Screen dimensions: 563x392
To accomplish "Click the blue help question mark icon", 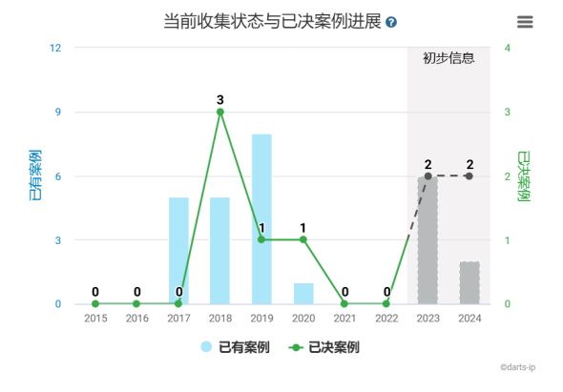I will click(391, 22).
